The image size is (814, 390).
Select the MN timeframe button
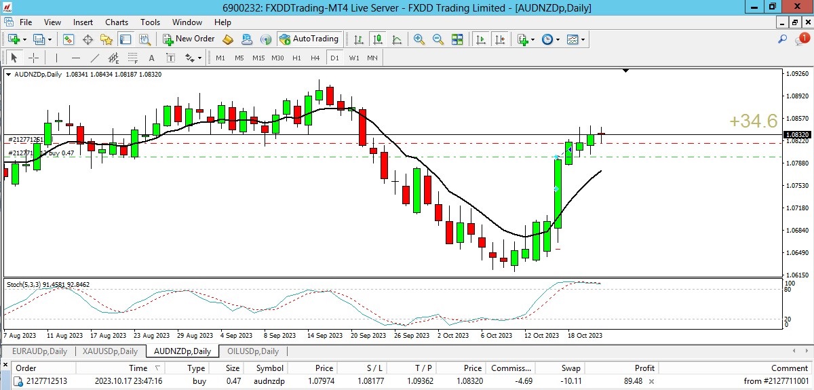point(372,58)
